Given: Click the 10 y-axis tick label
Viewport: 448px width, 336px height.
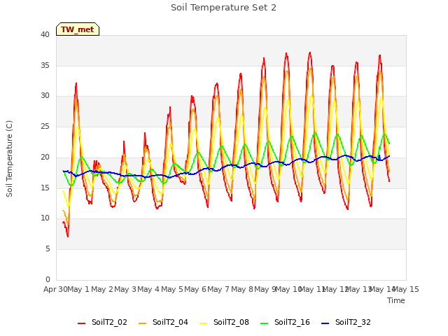Looking at the screenshot, I should point(45,218).
